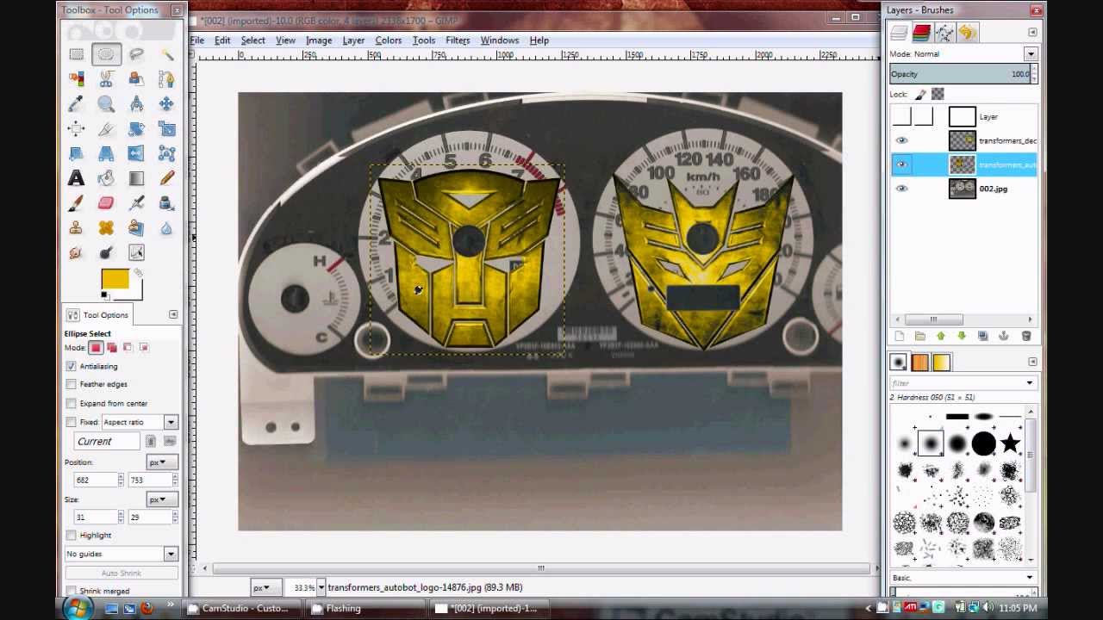This screenshot has height=620, width=1103.
Task: Toggle the Antialiasing checkbox
Action: (x=72, y=366)
